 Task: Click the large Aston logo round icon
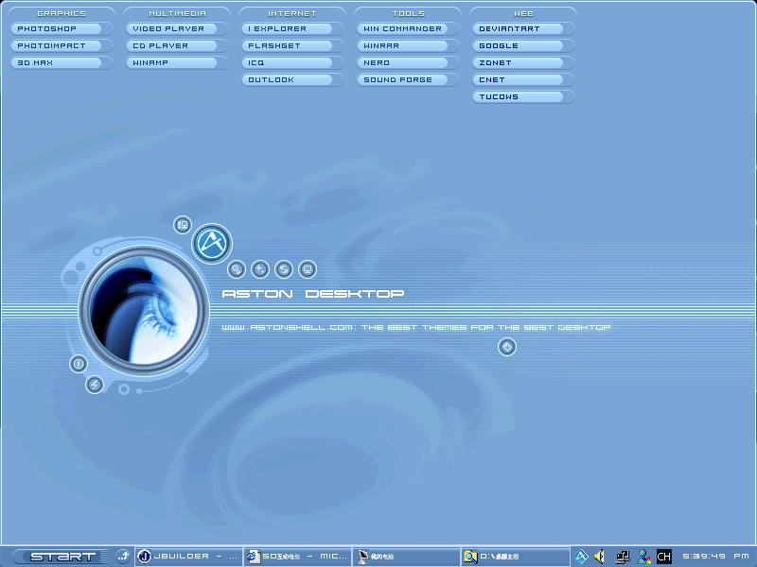pyautogui.click(x=212, y=243)
